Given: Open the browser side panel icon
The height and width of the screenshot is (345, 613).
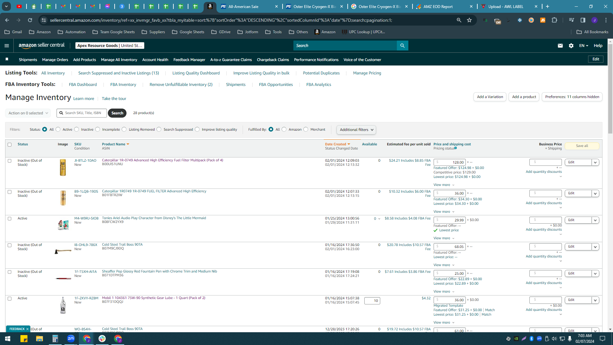Looking at the screenshot, I should 583,20.
